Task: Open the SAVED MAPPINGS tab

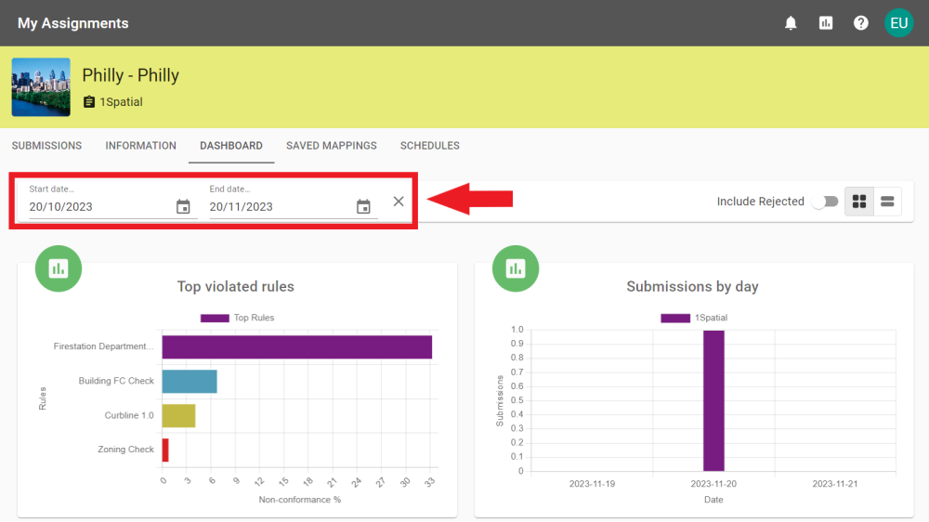Action: (332, 146)
